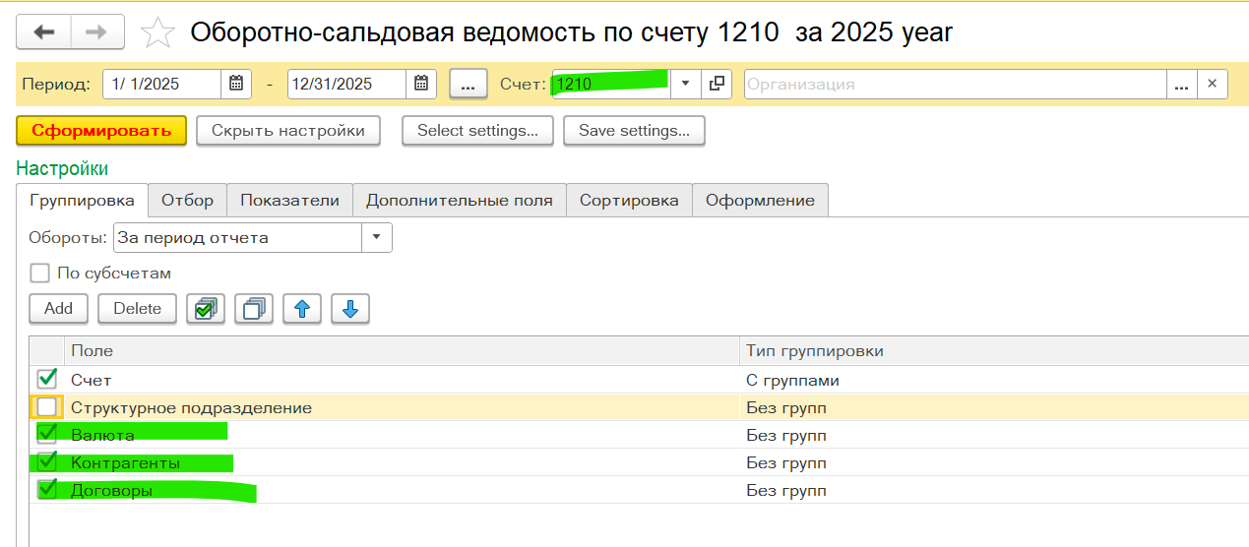
Task: Open calendar for start date 1/1/2025
Action: pyautogui.click(x=236, y=84)
